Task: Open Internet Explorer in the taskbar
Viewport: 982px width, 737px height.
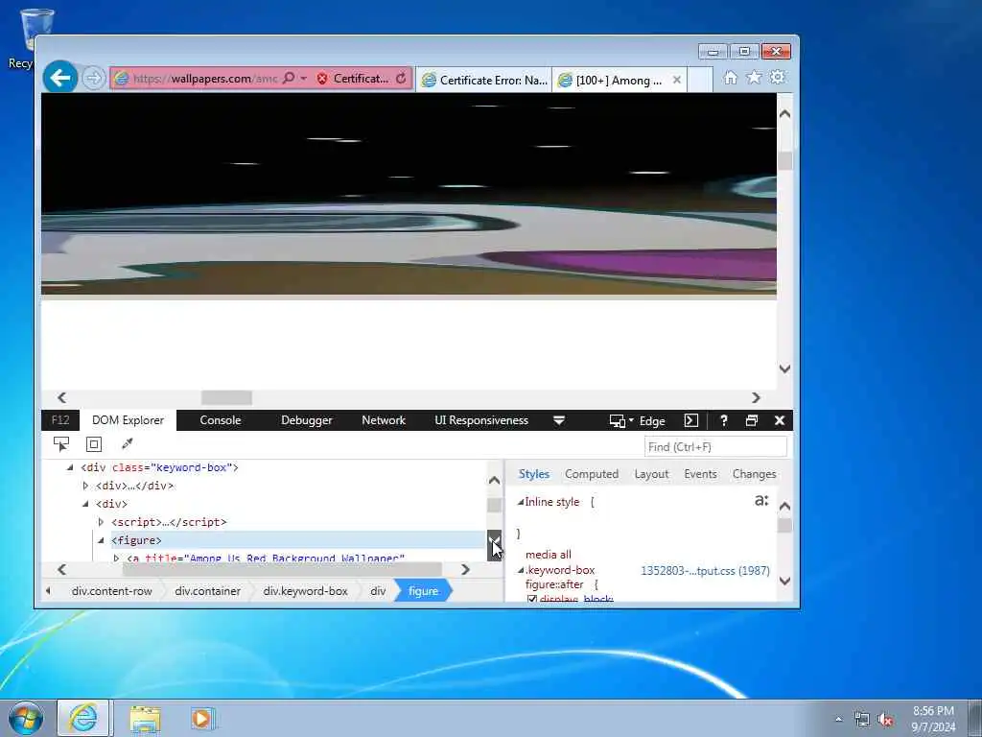Action: 83,718
